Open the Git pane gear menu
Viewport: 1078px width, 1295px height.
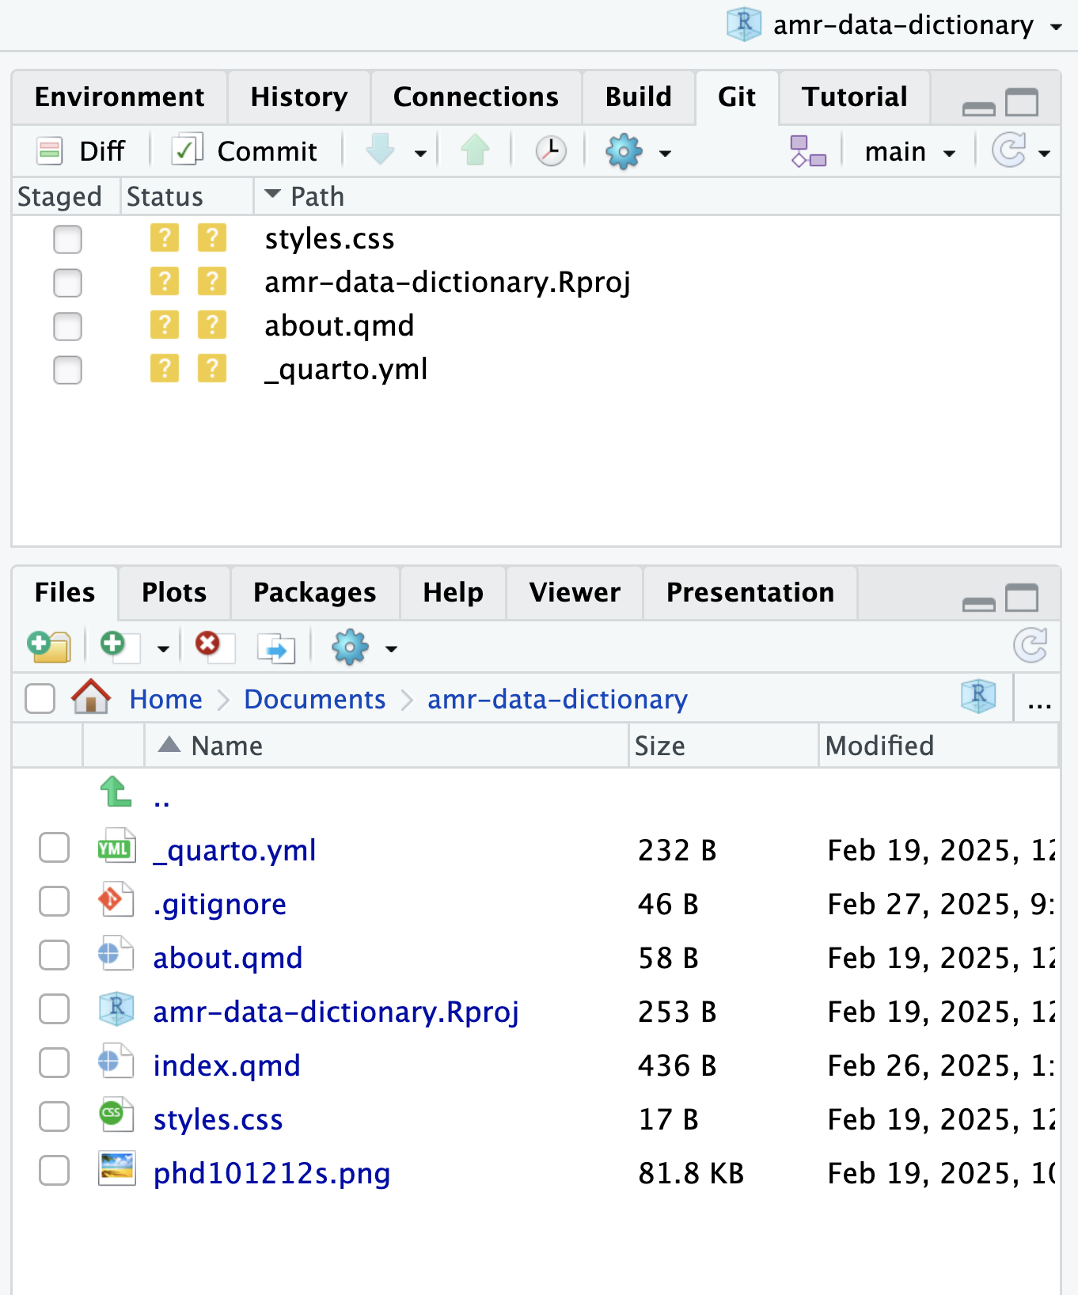624,150
